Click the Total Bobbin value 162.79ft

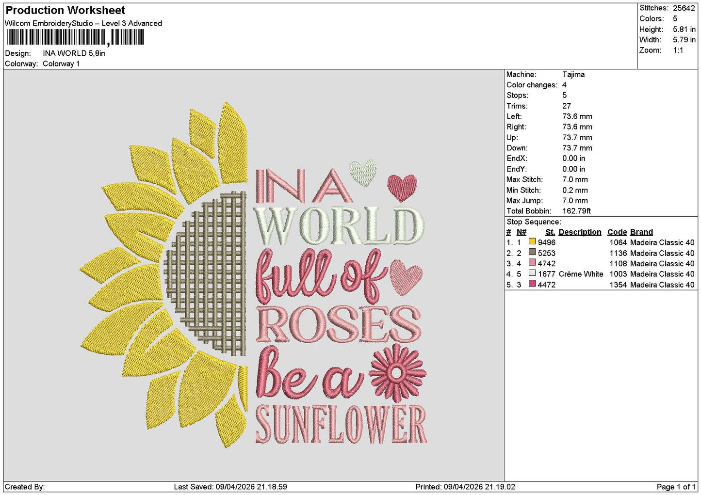click(576, 211)
